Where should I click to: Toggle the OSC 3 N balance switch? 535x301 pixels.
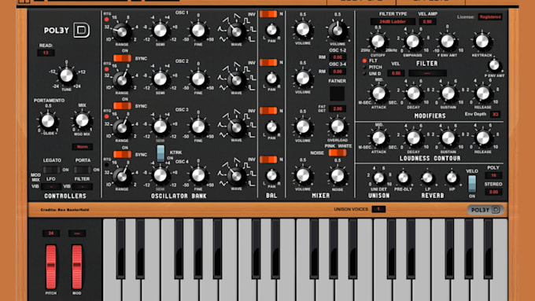[x=268, y=111]
